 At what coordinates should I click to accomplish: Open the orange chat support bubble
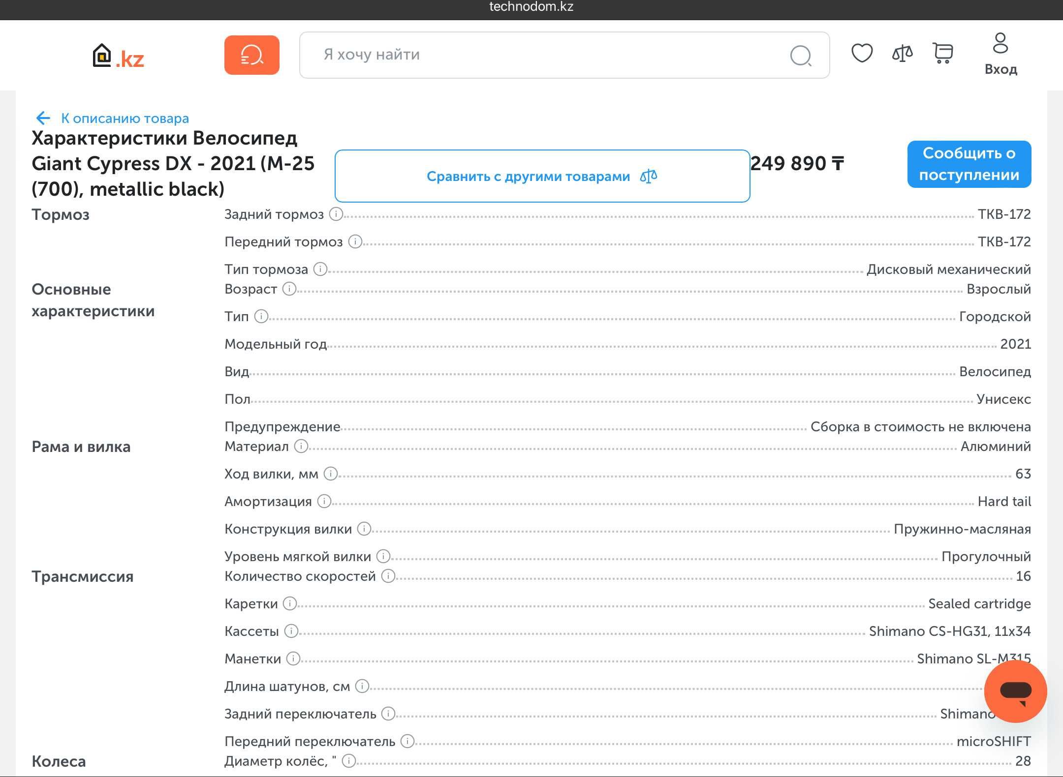(1015, 691)
